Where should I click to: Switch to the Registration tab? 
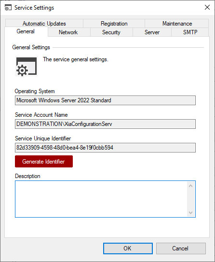(114, 23)
